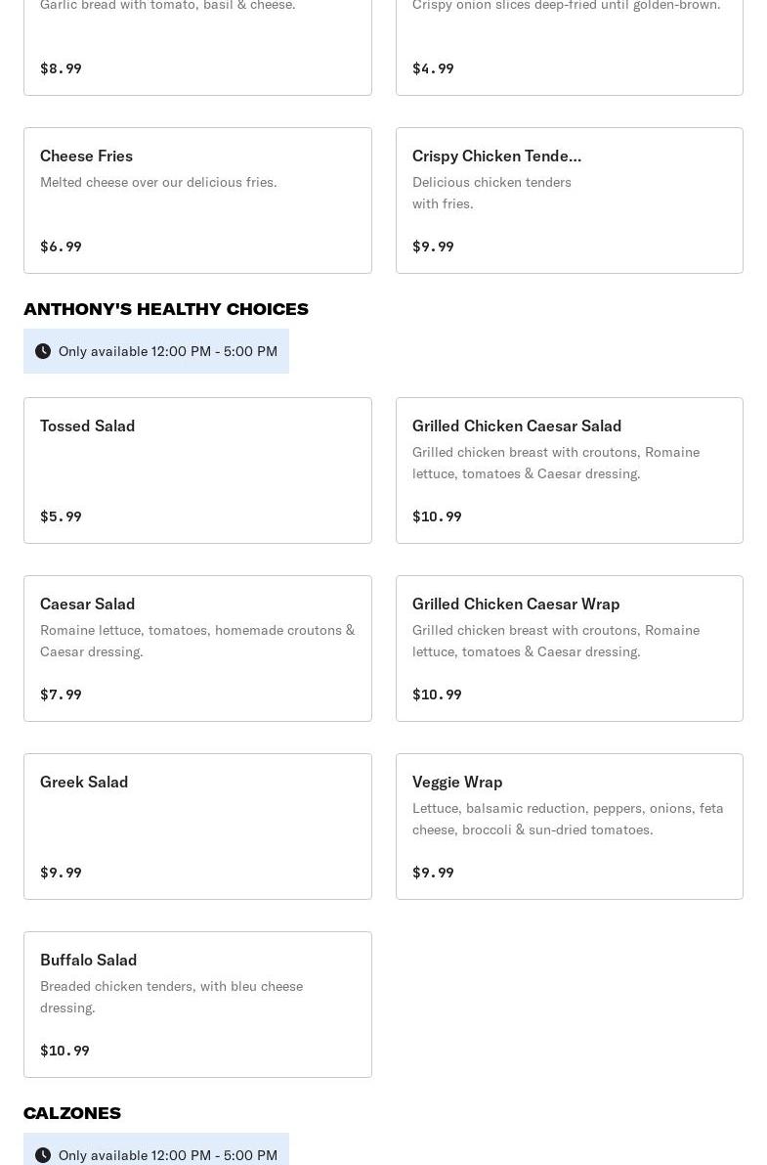
Task: Click the Healthy Choices availability time notice
Action: 167,351
